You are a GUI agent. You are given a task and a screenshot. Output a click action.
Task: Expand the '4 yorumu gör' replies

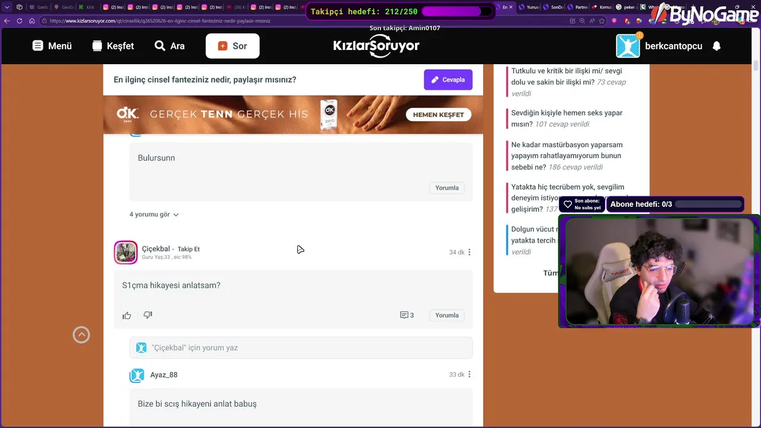(x=154, y=215)
